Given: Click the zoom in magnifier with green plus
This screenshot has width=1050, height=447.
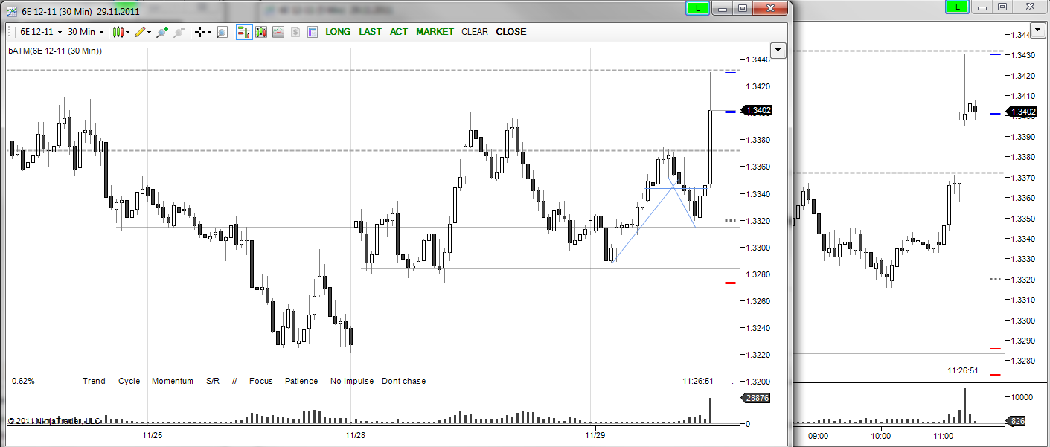Looking at the screenshot, I should (x=162, y=32).
